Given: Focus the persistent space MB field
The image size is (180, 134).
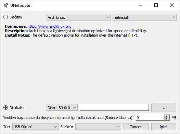Looking at the screenshot, I should (150, 117).
